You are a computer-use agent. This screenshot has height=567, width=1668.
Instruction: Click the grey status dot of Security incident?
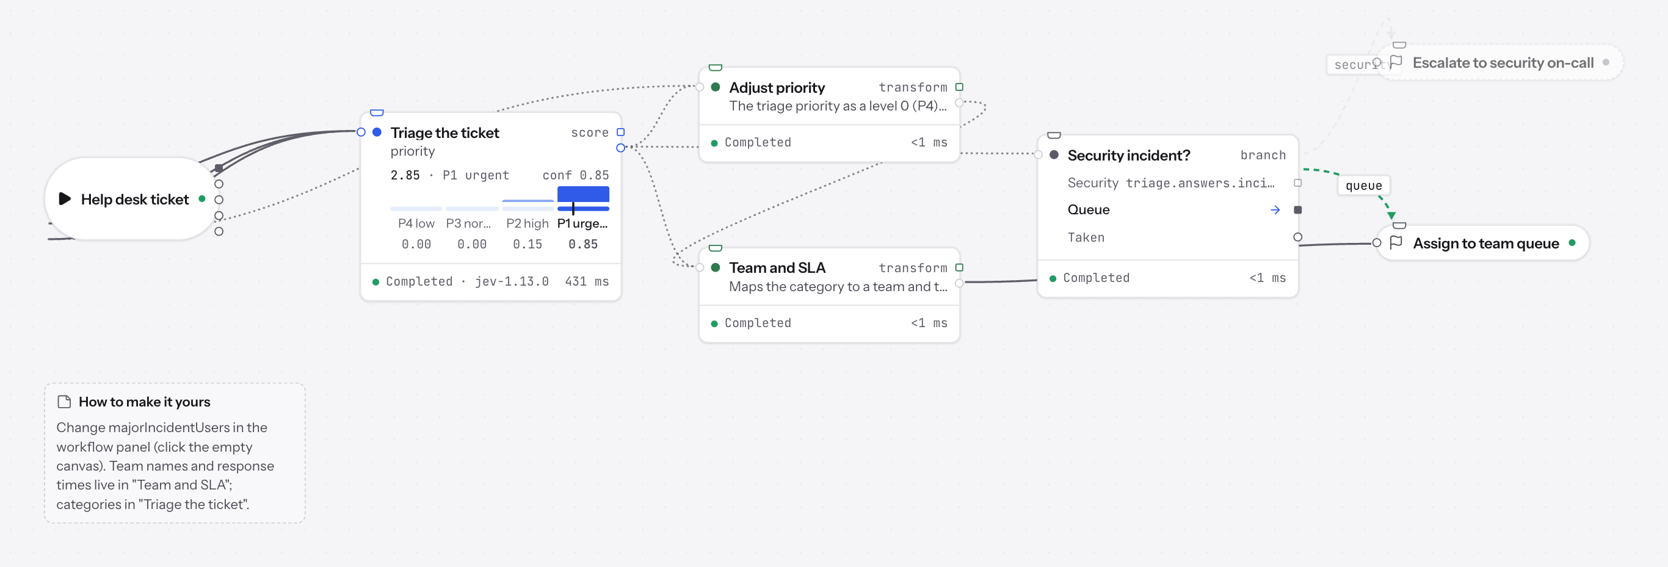1054,154
